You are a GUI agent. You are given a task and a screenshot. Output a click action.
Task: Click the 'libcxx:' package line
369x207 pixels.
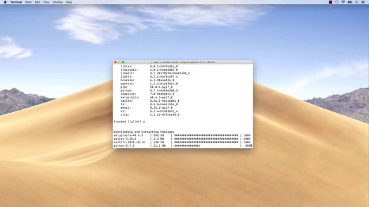click(x=149, y=67)
